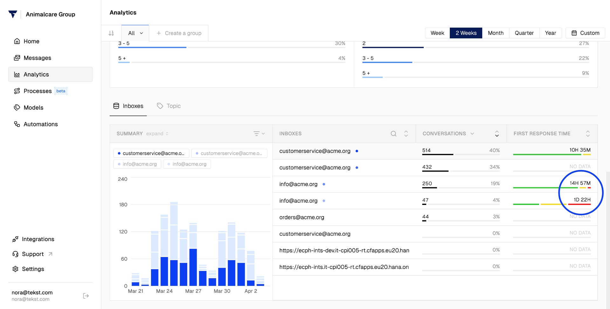Click the 1D 22H response time bar
610x309 pixels.
click(x=552, y=204)
